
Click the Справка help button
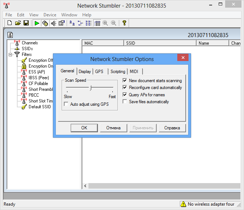tap(172, 128)
